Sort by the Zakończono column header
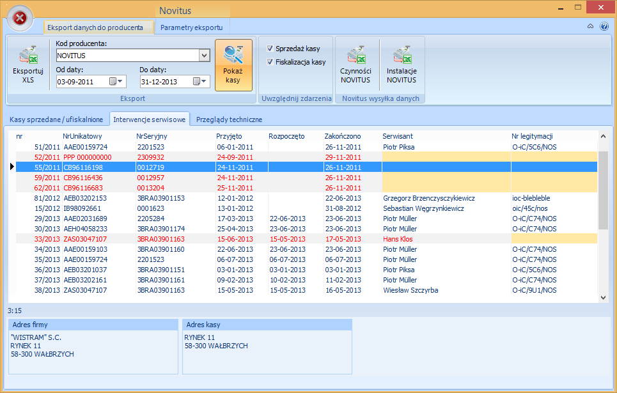 coord(342,136)
